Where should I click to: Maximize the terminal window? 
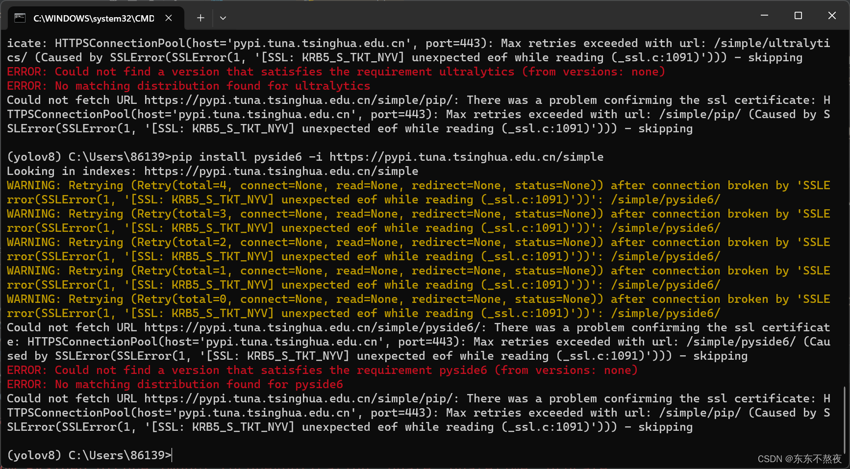click(798, 16)
